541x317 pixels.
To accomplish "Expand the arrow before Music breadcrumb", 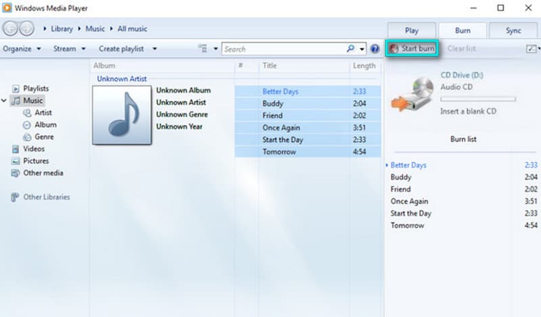I will [x=79, y=28].
